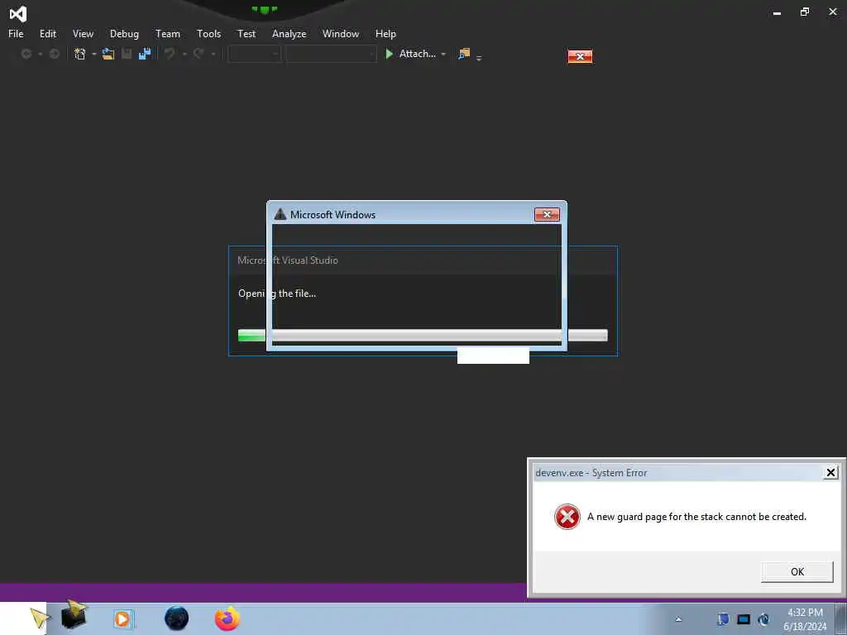Click the Navigate Forward toolbar arrow
This screenshot has height=635, width=847.
click(54, 54)
